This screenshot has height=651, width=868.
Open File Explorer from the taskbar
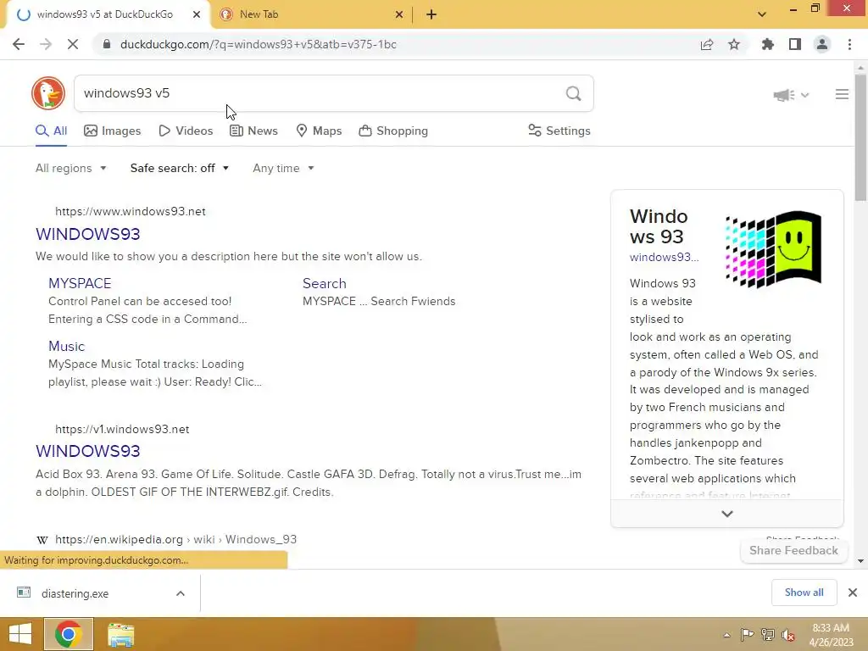coord(120,634)
